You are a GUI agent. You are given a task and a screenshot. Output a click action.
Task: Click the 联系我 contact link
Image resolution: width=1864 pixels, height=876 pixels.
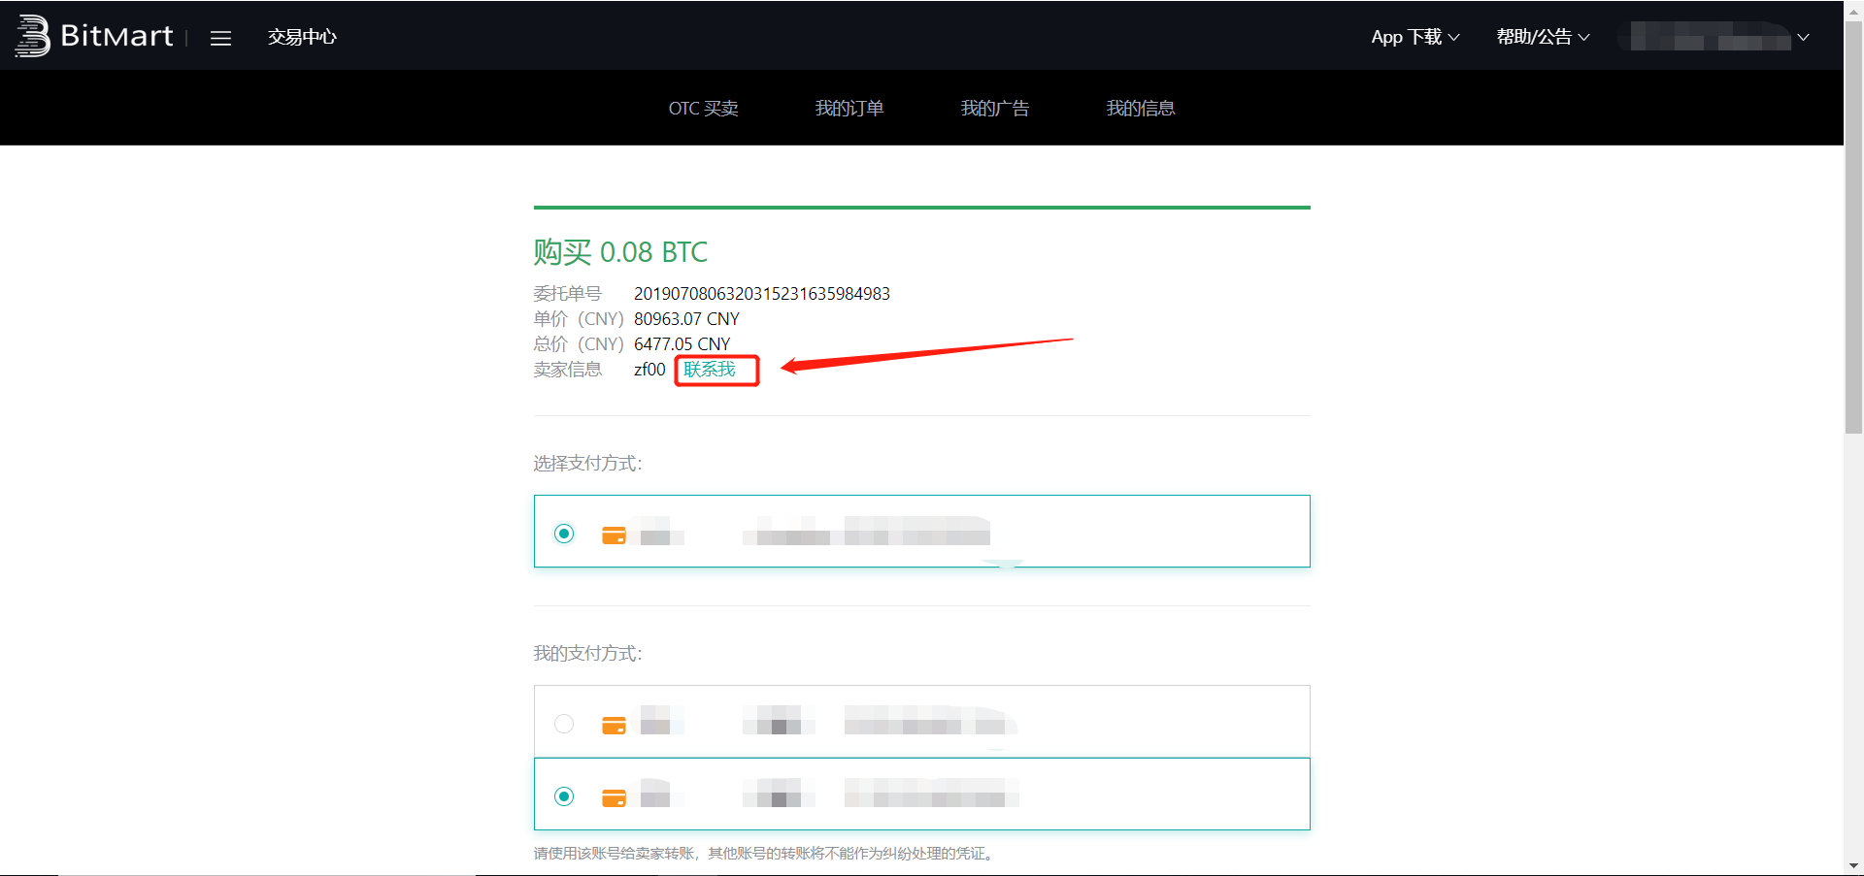click(x=710, y=370)
